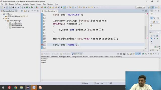The width and height of the screenshot is (161, 90).
Task: Collapse the default package node
Action: pos(6,21)
